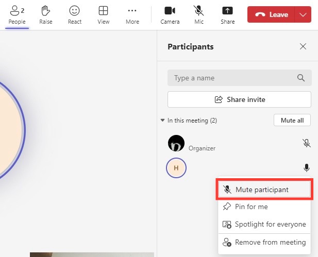Collapse the In this meeting list
The width and height of the screenshot is (318, 257).
(162, 120)
